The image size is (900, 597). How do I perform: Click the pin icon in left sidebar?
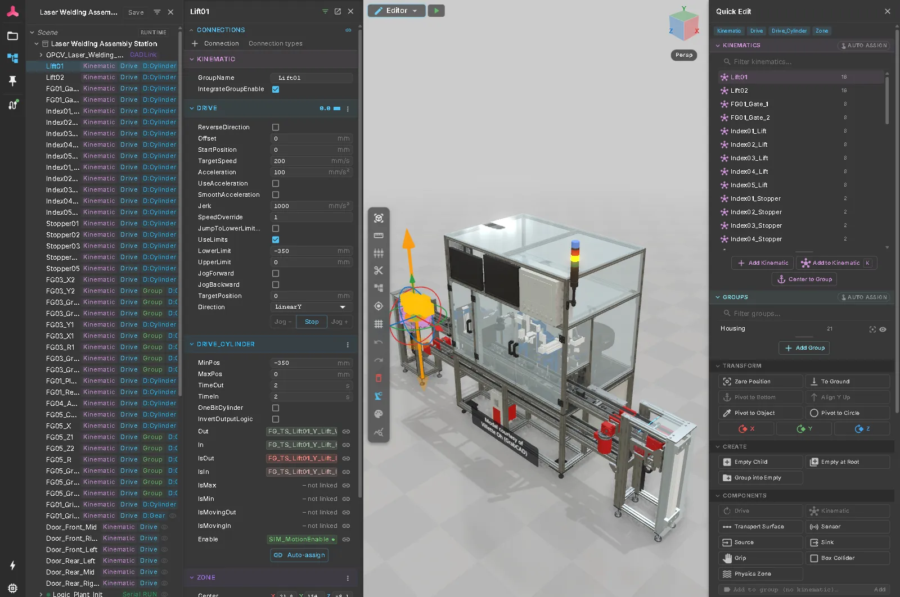click(12, 81)
